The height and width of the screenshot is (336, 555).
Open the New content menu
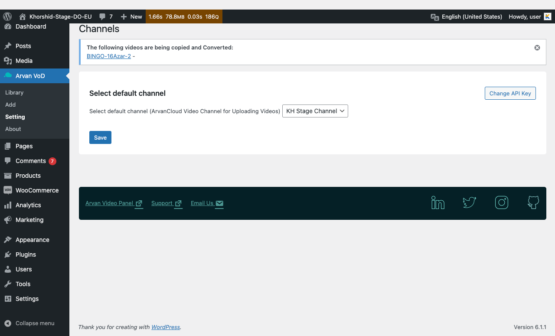click(x=131, y=16)
